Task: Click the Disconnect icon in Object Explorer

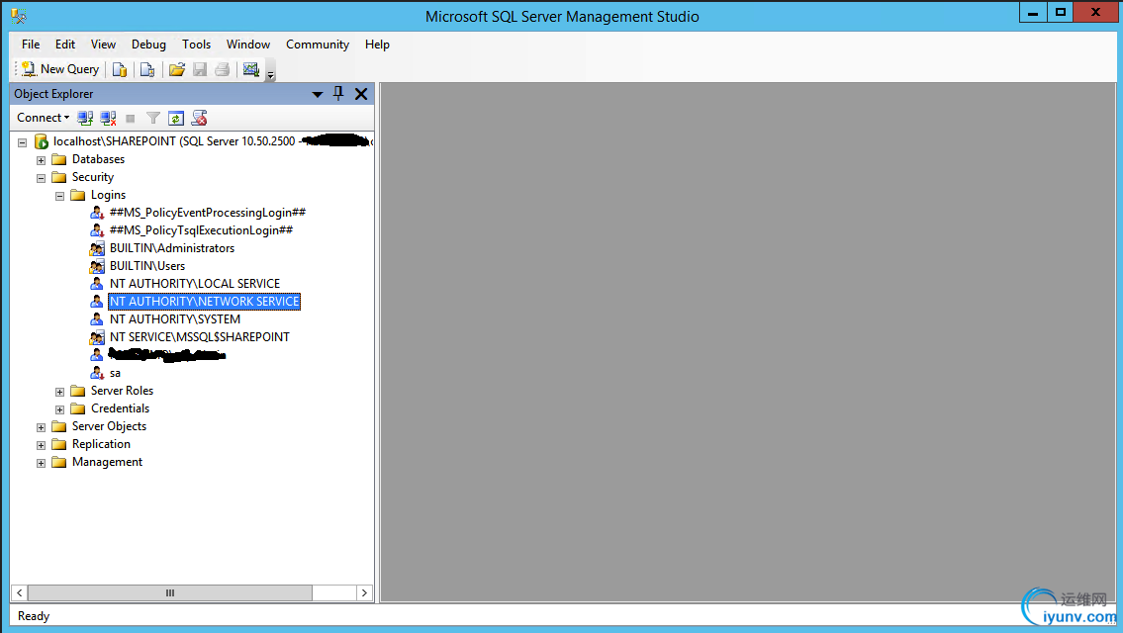Action: click(x=108, y=118)
